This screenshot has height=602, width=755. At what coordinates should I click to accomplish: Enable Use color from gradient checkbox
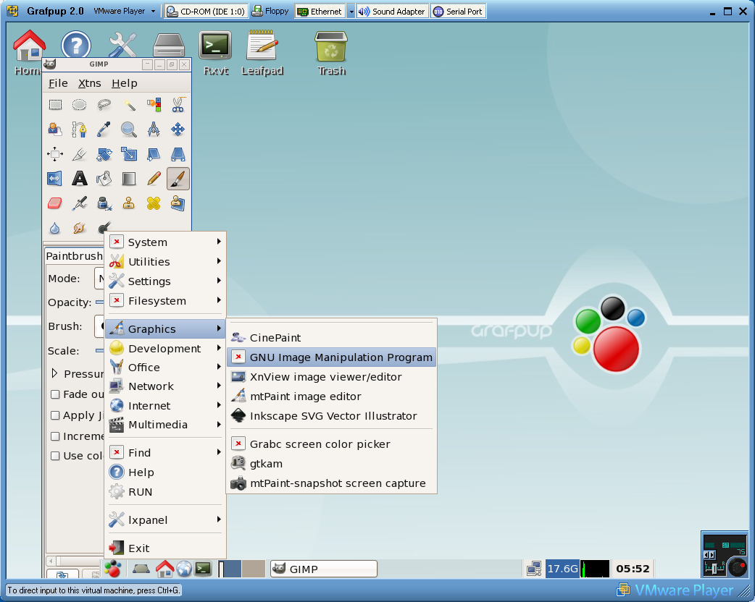55,456
